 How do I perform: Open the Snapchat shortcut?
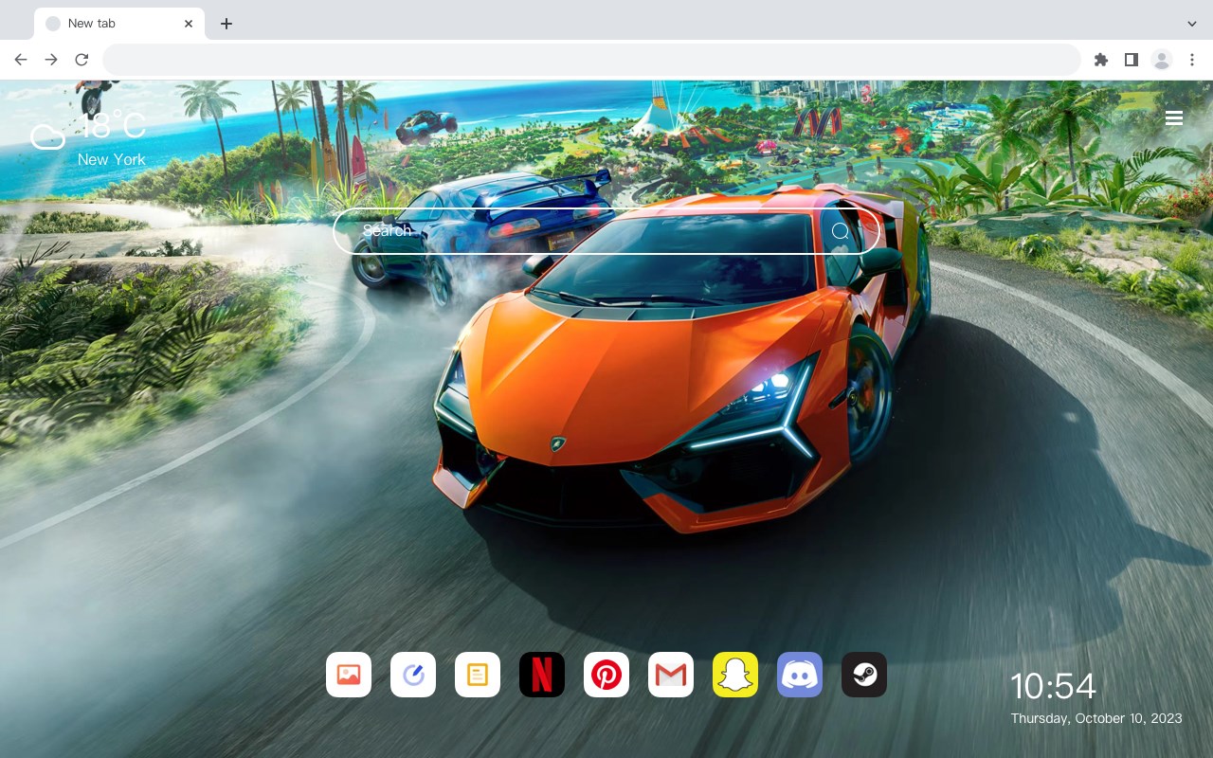click(735, 675)
